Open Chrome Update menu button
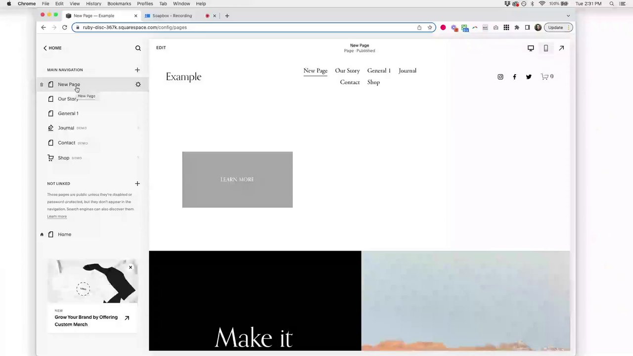 tap(559, 27)
